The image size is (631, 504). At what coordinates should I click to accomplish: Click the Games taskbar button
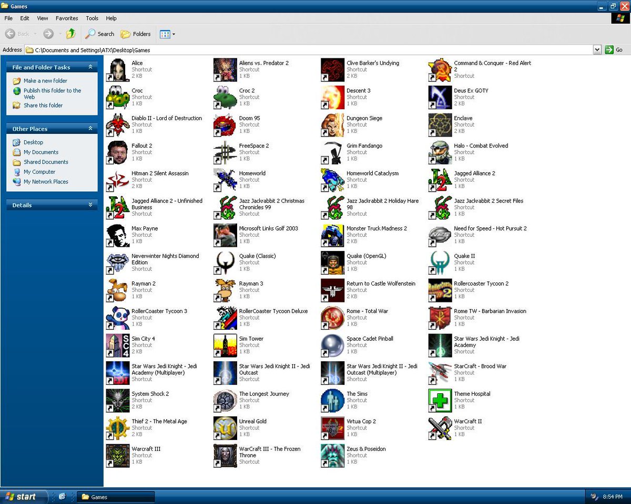pos(116,497)
